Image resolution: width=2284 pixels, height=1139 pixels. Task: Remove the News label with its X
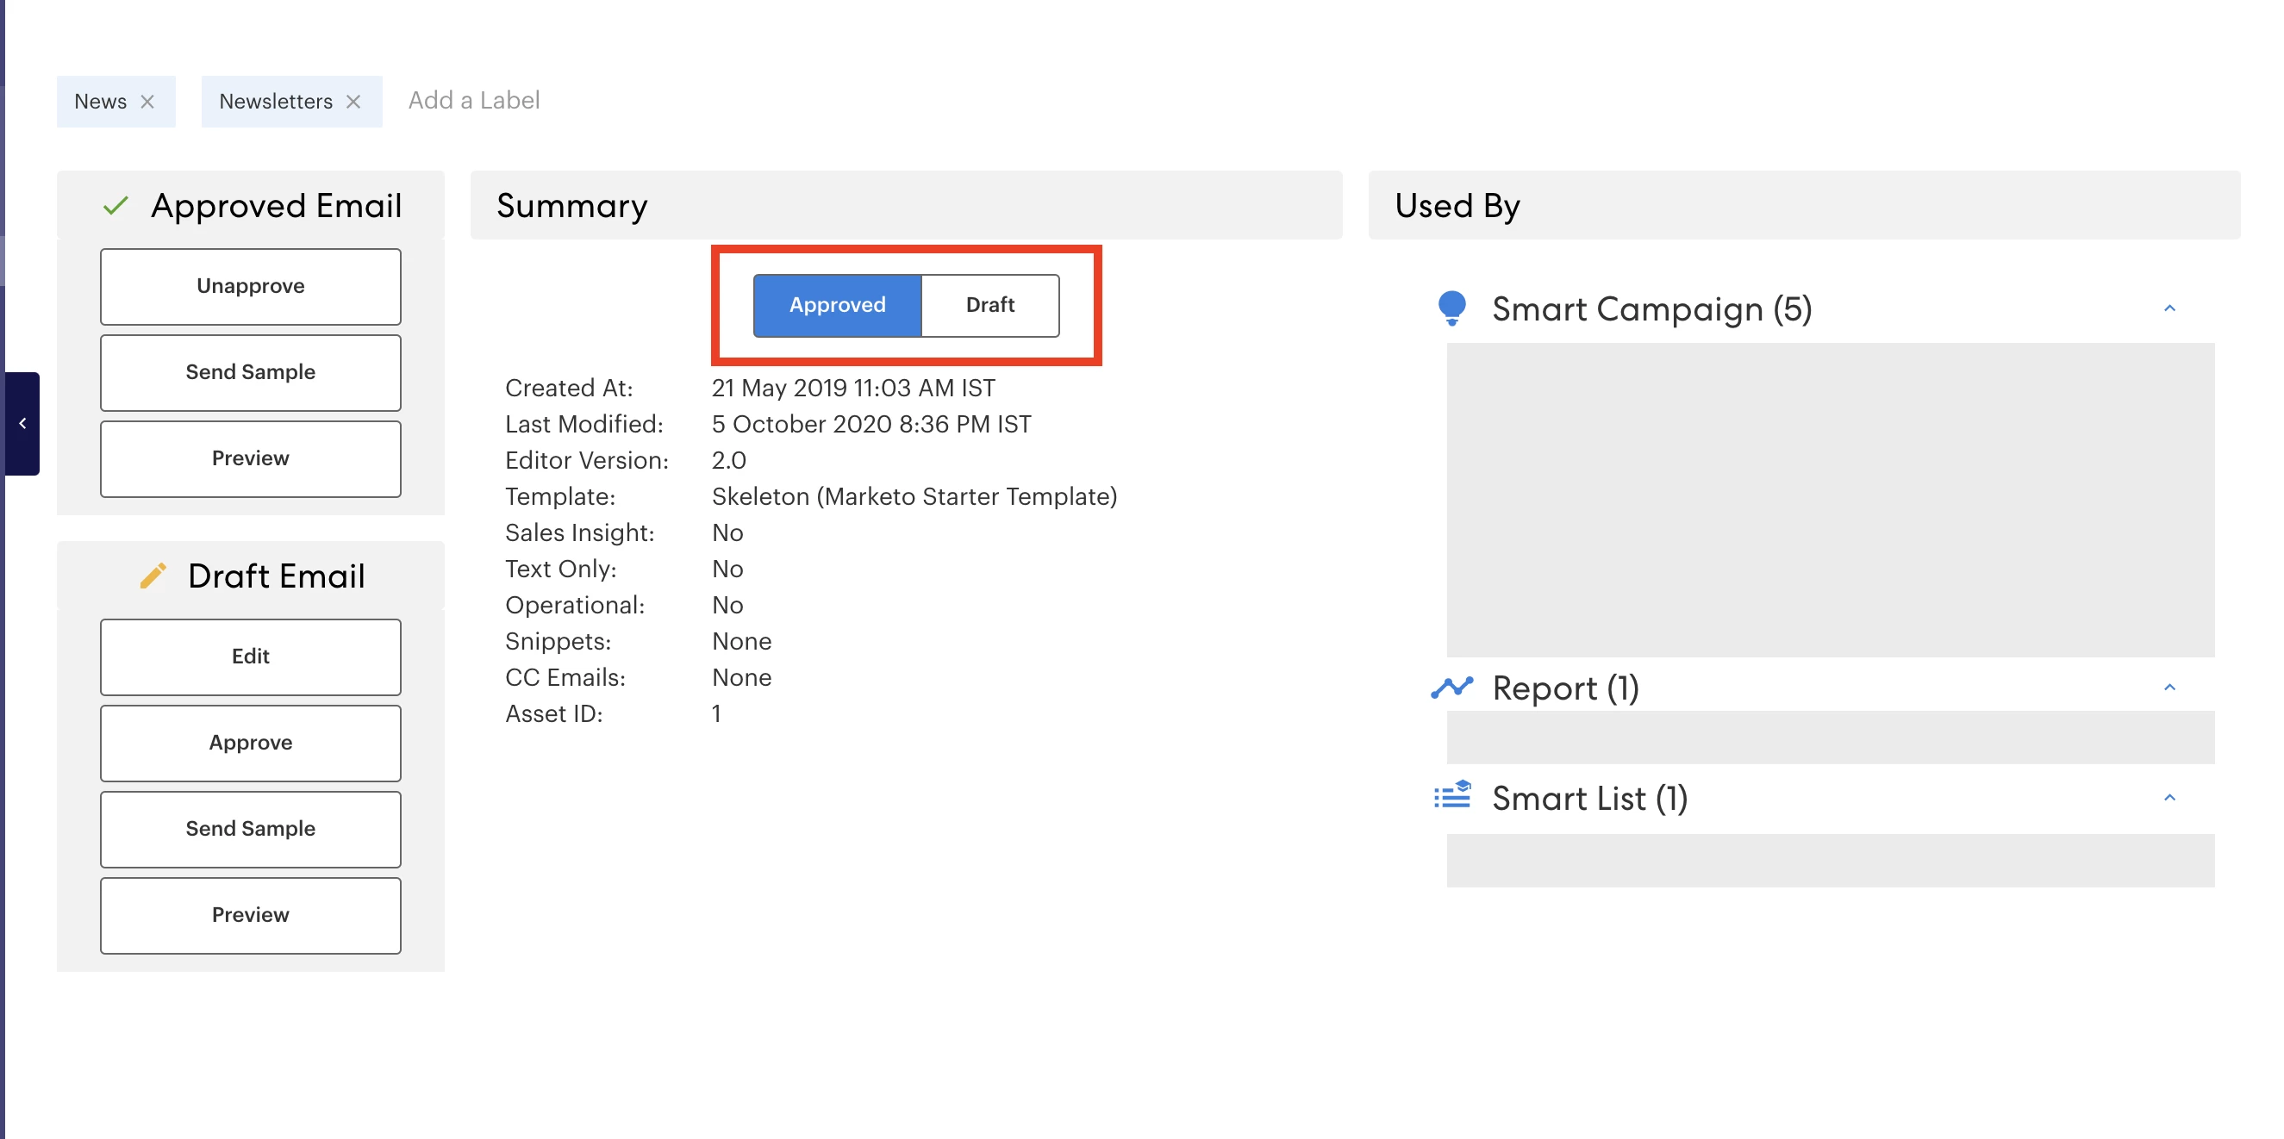[x=147, y=102]
